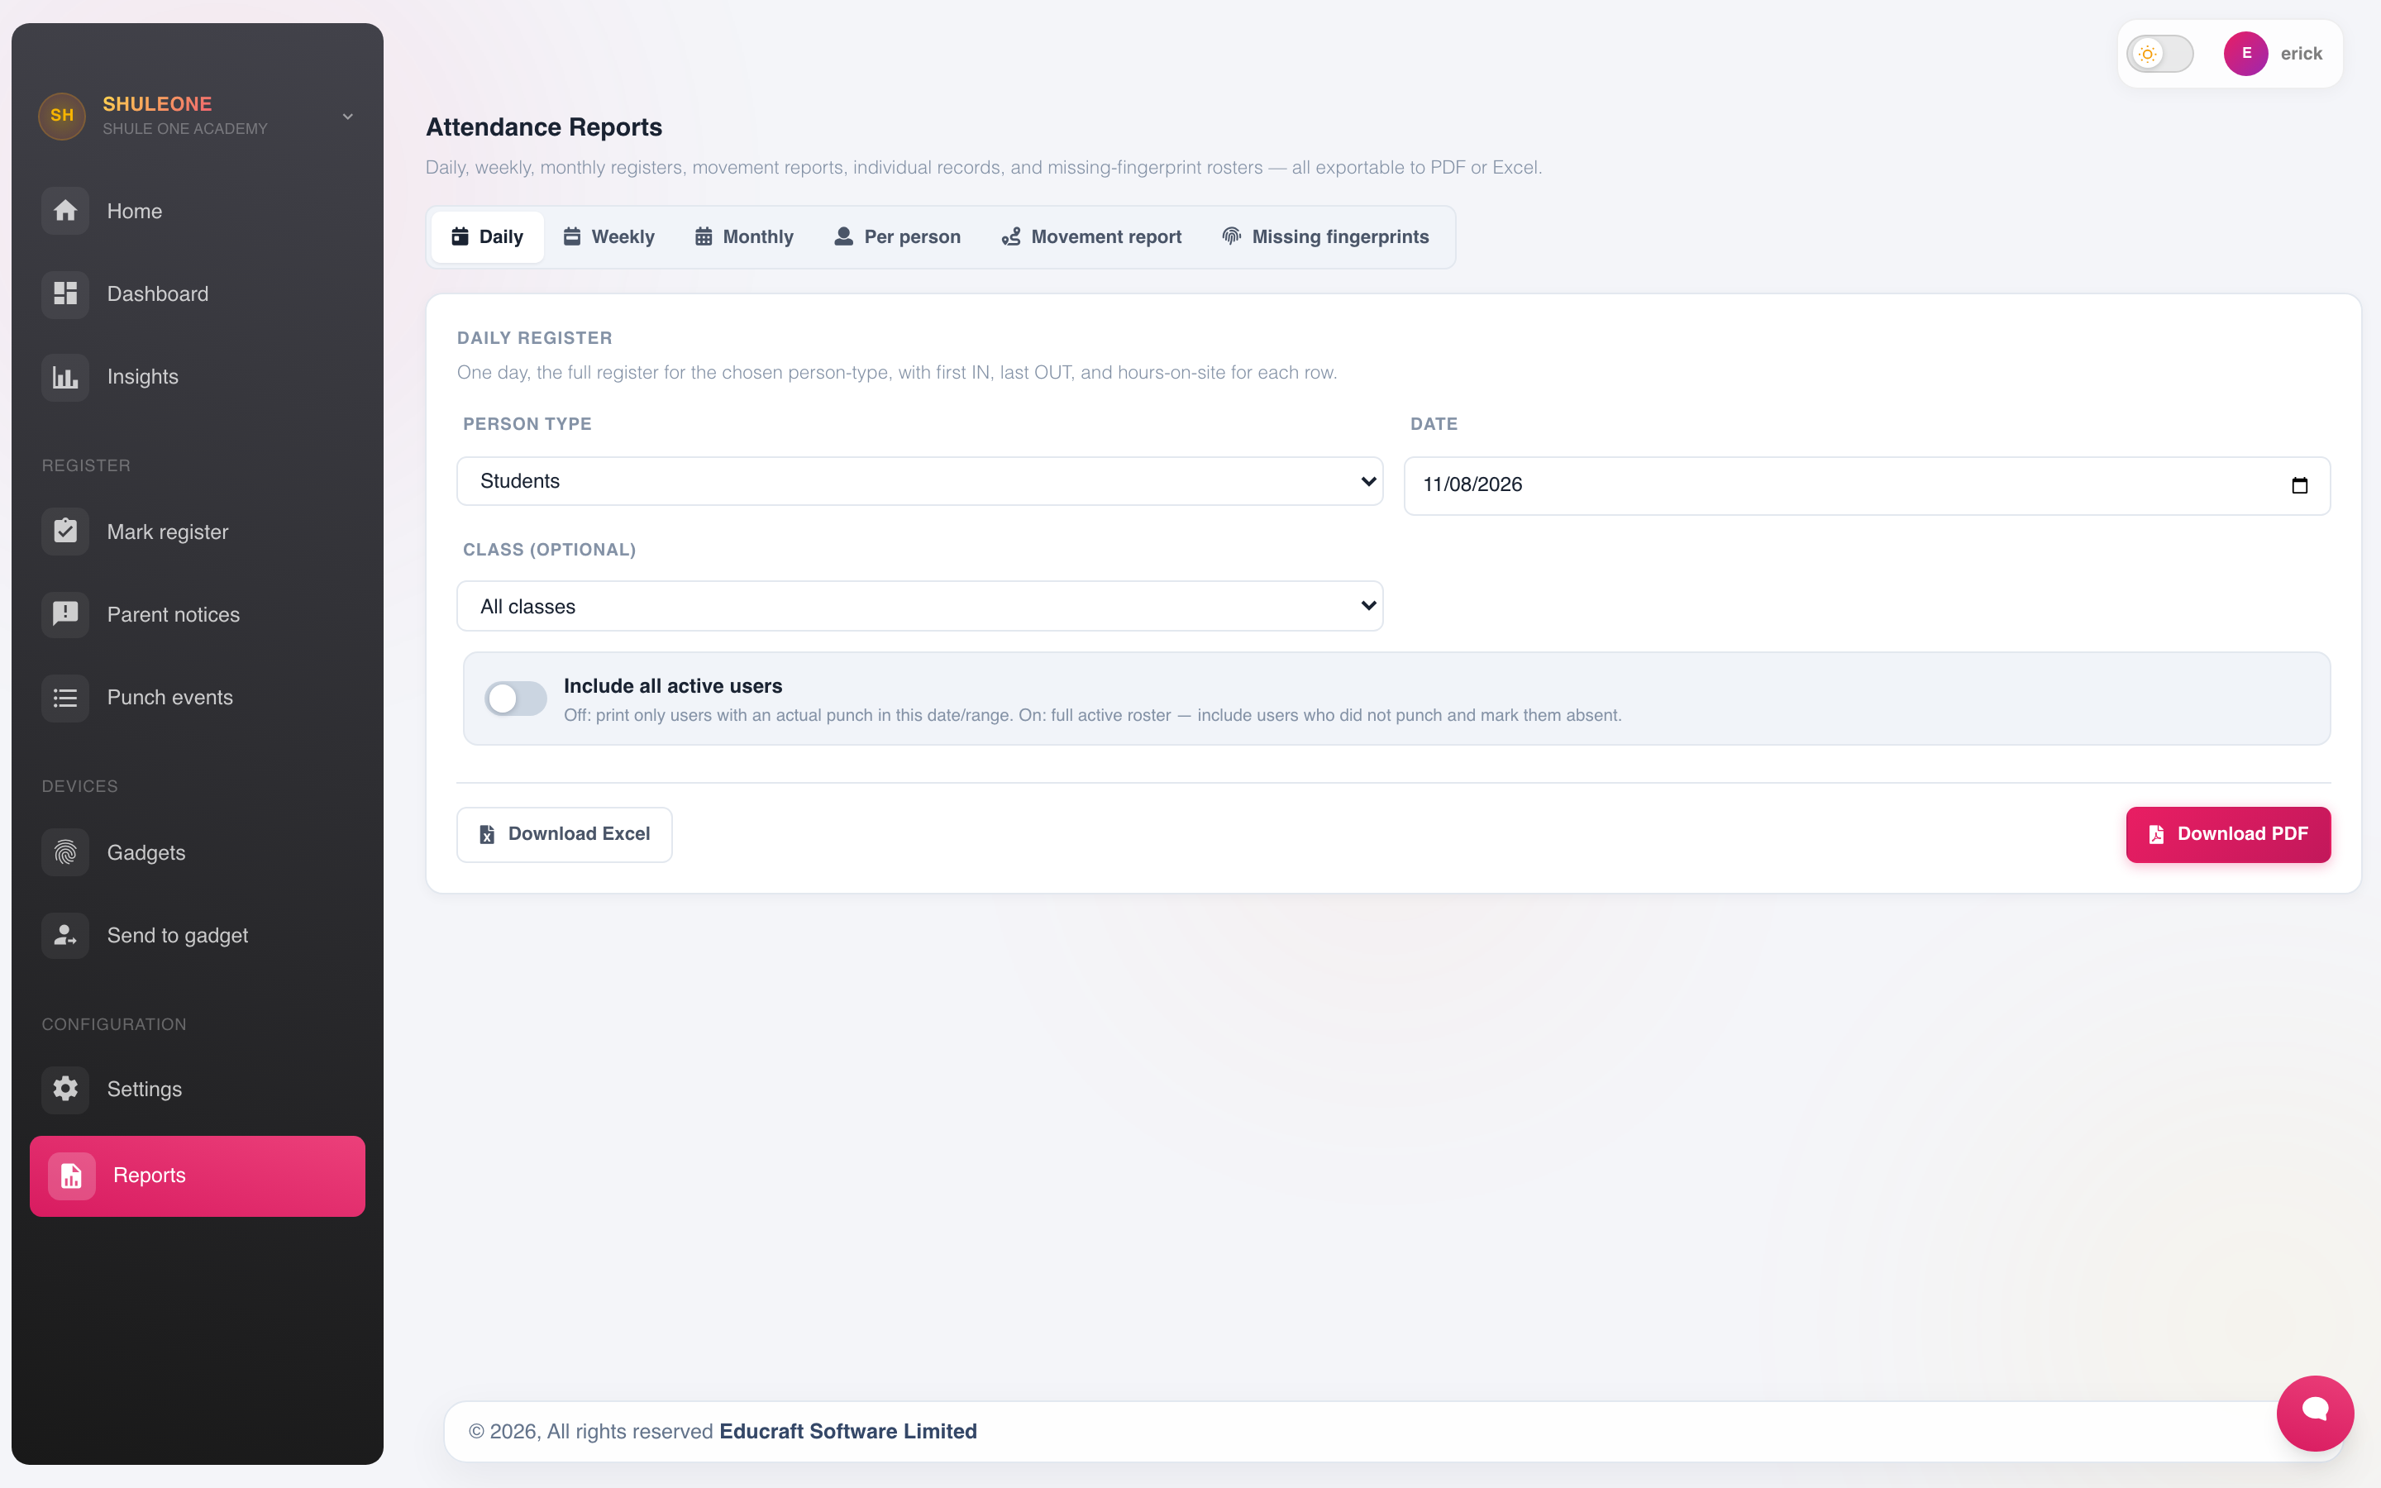Image resolution: width=2381 pixels, height=1488 pixels.
Task: Click the Settings gear icon
Action: (65, 1089)
